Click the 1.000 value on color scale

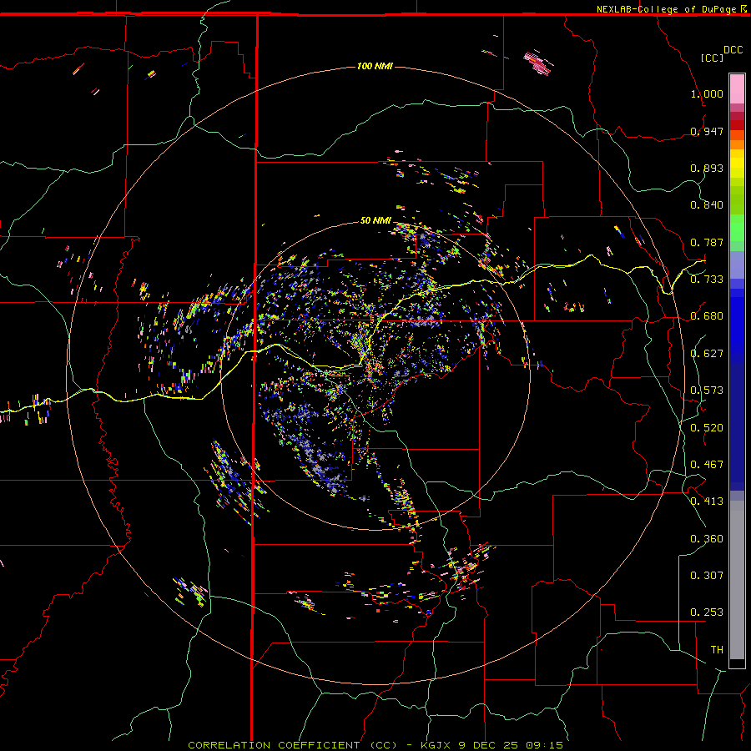coord(707,93)
